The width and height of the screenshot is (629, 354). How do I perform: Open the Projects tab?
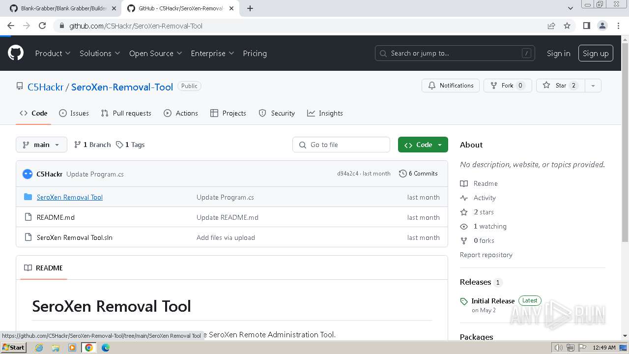pos(228,113)
